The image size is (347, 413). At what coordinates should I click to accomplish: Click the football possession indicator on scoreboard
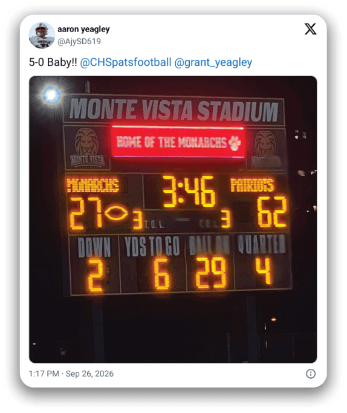116,213
